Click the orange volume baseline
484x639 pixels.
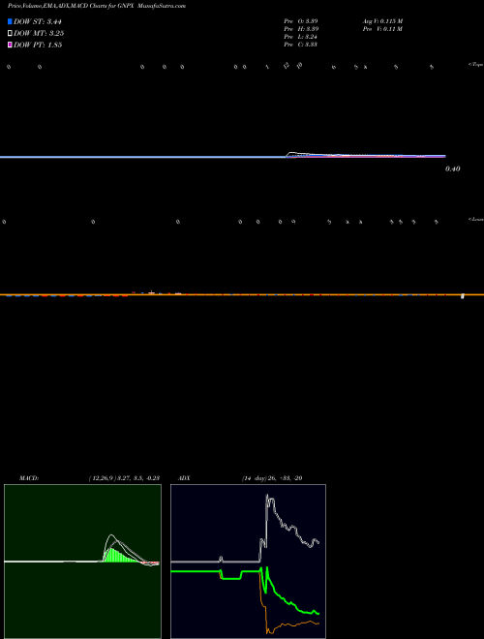point(242,294)
